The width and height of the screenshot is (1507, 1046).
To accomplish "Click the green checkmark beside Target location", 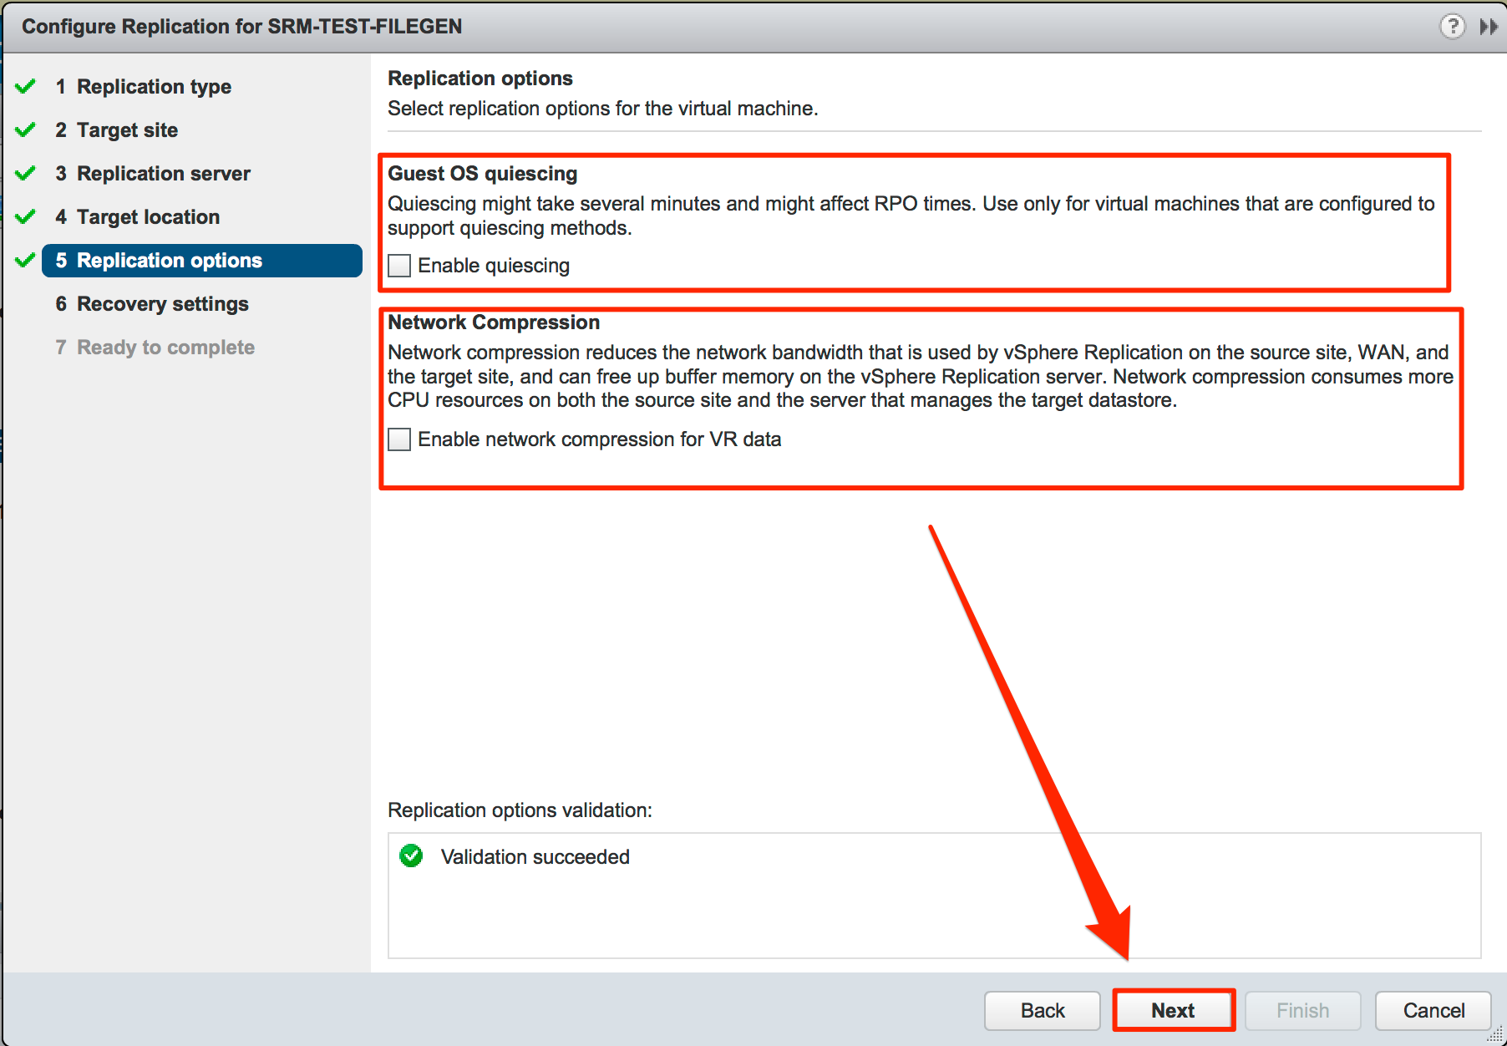I will pyautogui.click(x=25, y=216).
